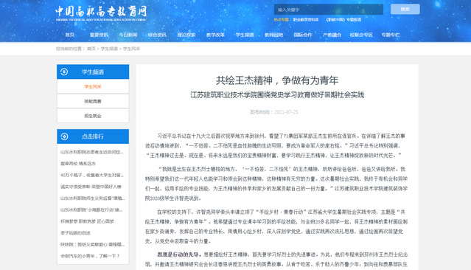Viewport: 471px width, 270px height.
Task: Click the 搜索 search button
Action: click(405, 9)
